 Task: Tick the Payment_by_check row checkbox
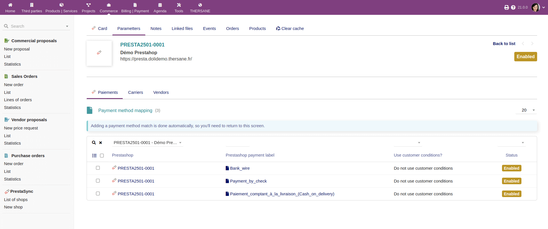pyautogui.click(x=98, y=181)
